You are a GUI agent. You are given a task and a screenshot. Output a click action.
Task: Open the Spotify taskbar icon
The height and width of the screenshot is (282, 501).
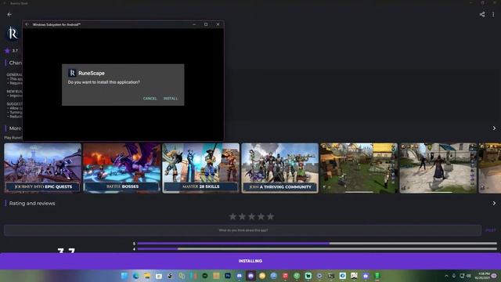pyautogui.click(x=205, y=276)
